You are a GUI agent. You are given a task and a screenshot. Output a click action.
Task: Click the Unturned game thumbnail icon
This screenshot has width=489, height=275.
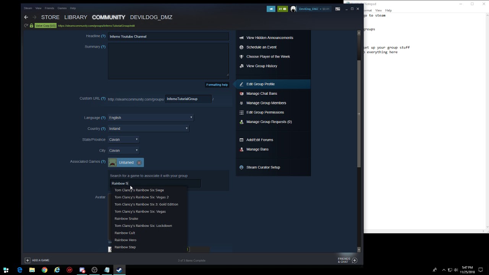pos(112,163)
